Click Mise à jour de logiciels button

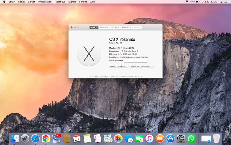pyautogui.click(x=141, y=66)
